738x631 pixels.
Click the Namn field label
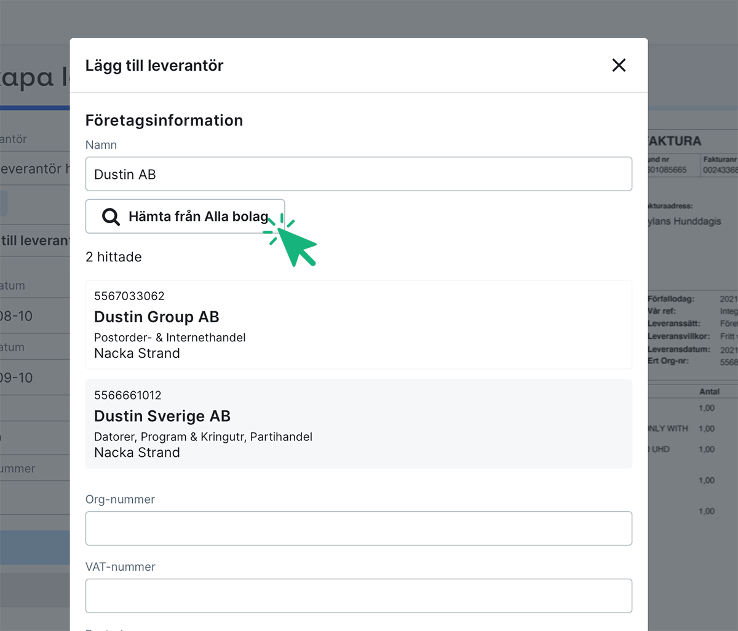(x=101, y=145)
